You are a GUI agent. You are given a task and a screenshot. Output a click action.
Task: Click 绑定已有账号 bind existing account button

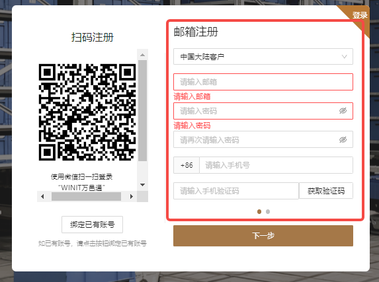click(92, 225)
